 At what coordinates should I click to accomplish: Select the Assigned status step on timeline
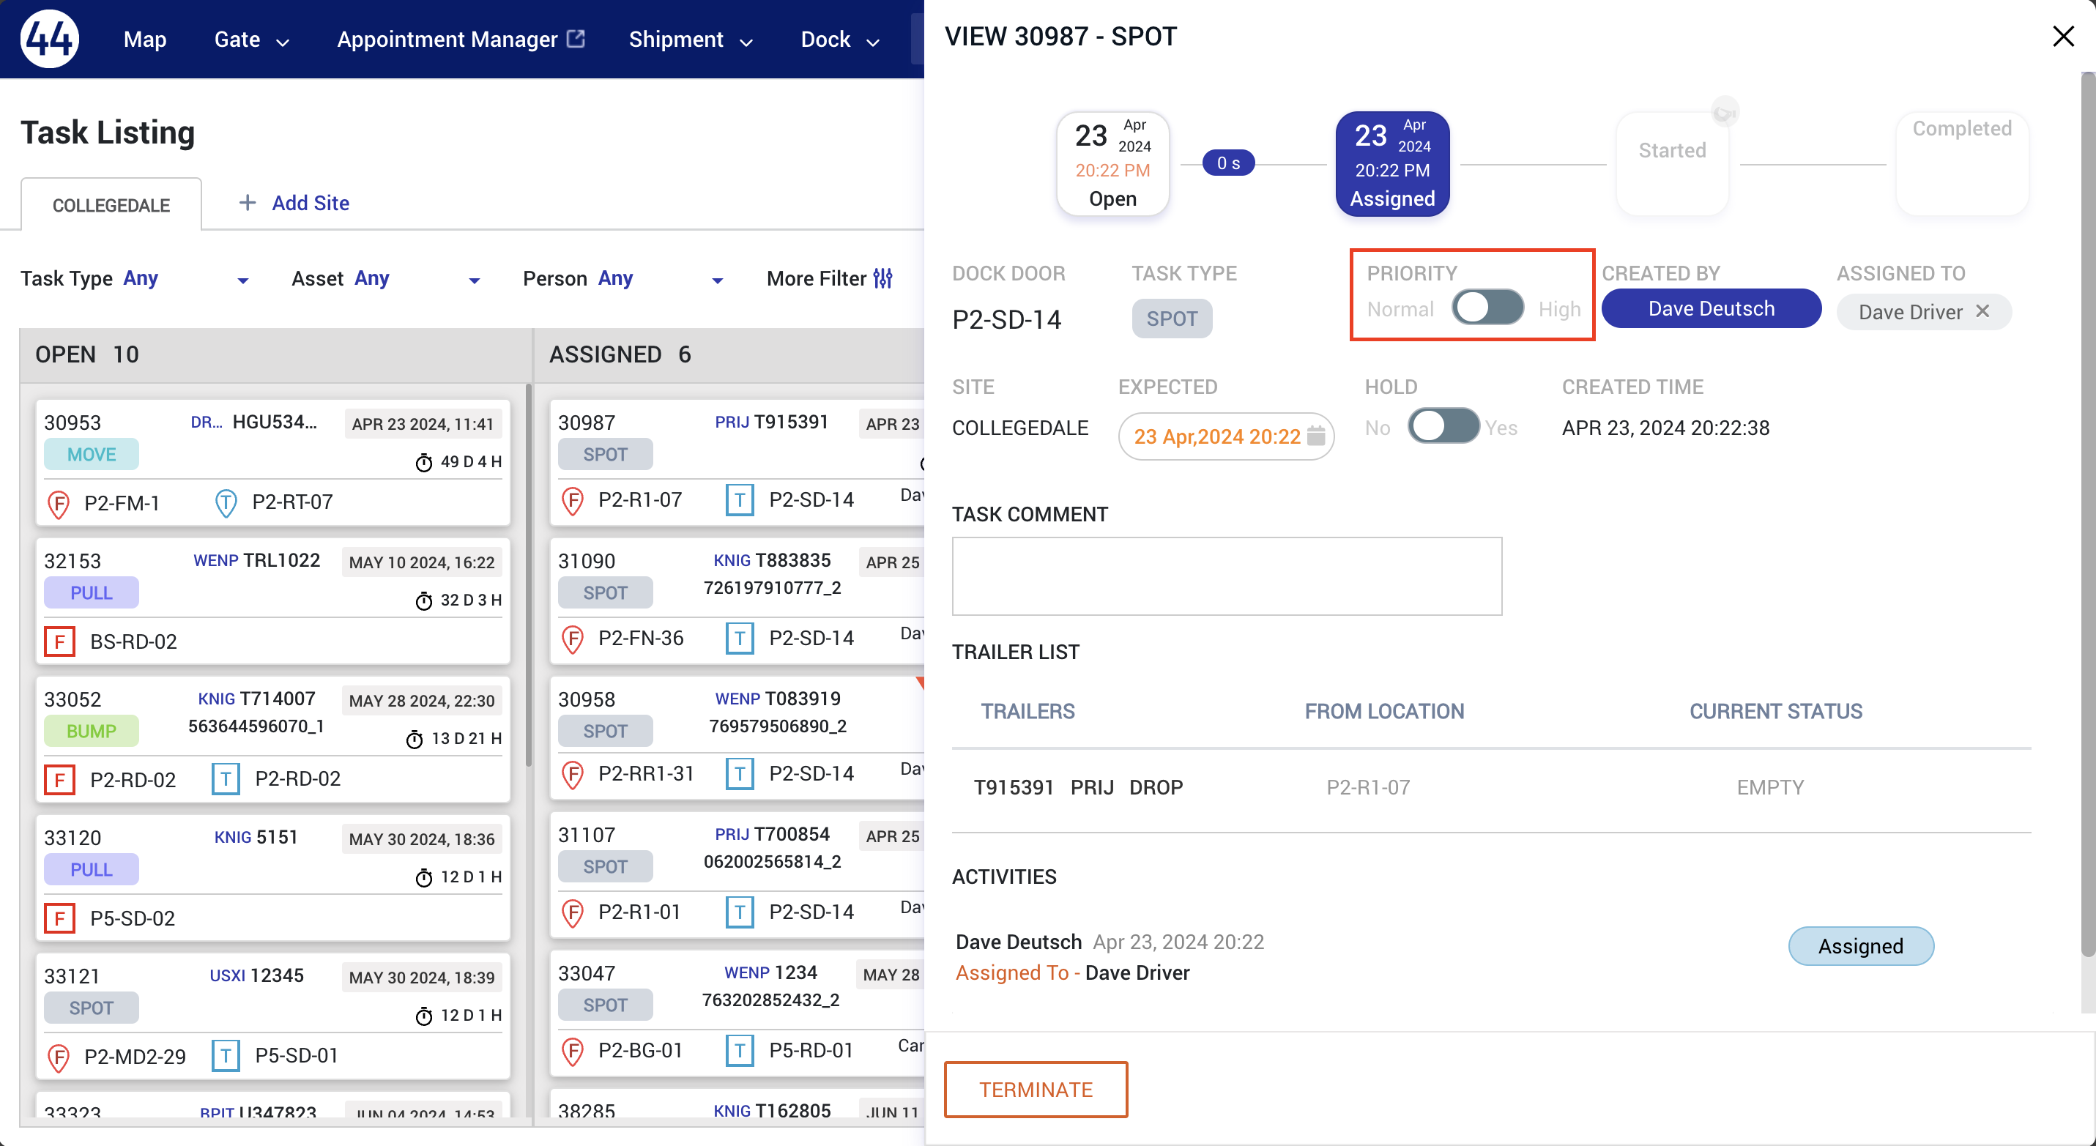click(1392, 163)
